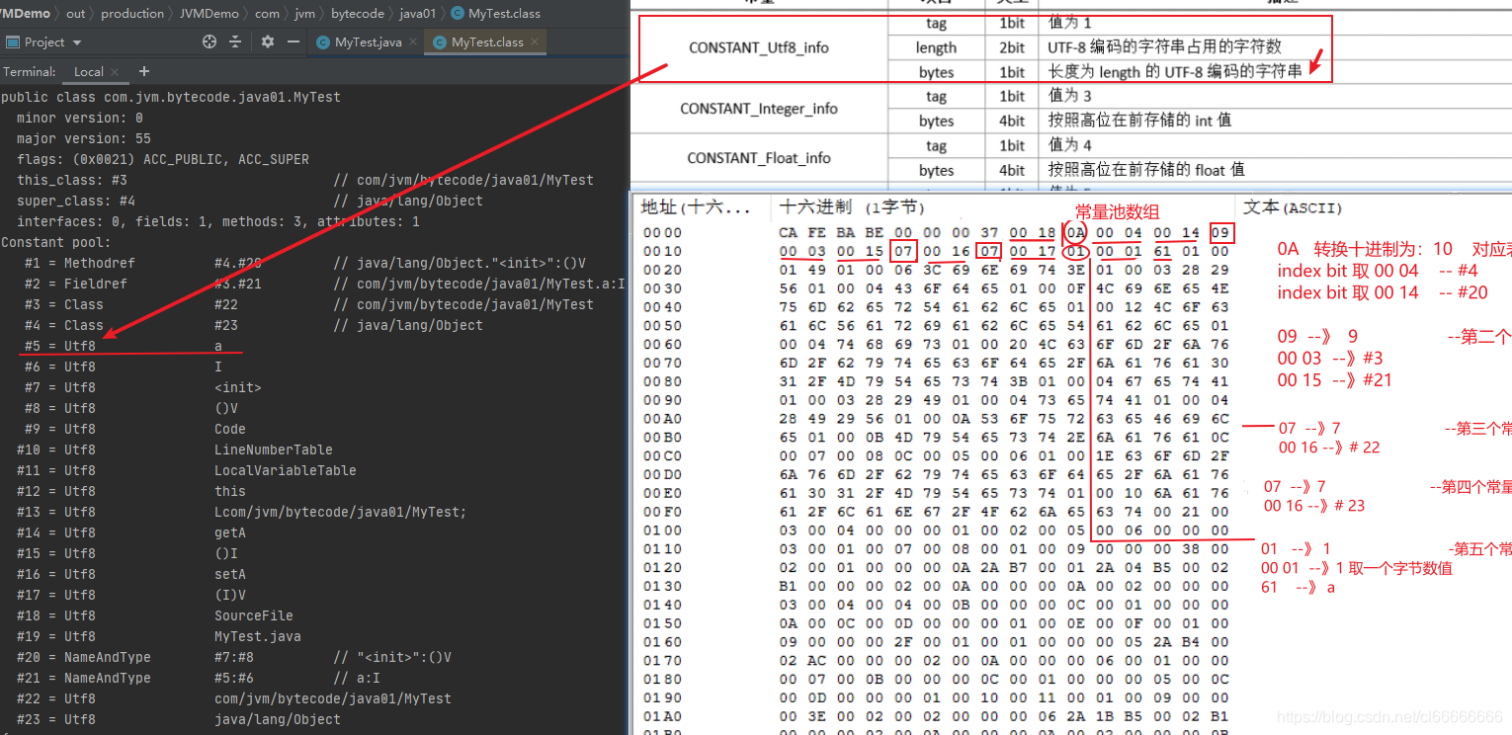Click the 'public class com.jvm.bytecode.java01.MyTest' line
The image size is (1512, 735).
(x=170, y=97)
